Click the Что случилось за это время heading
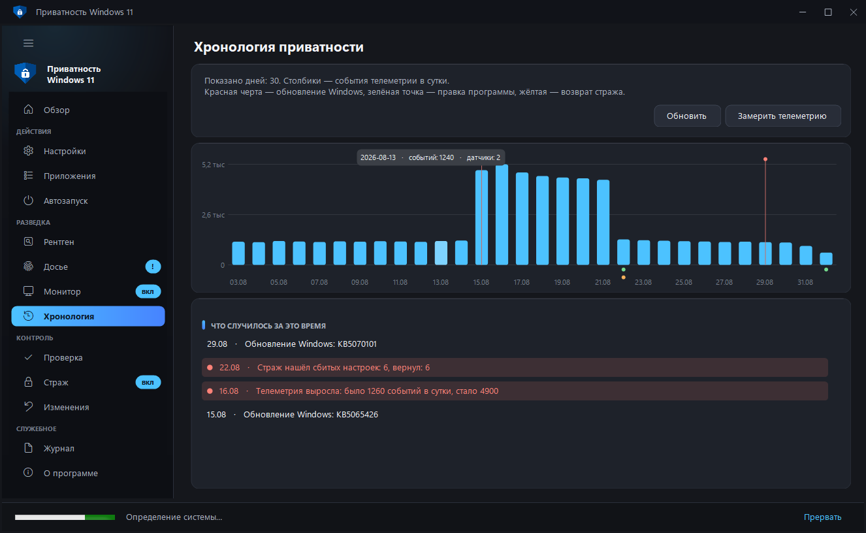This screenshot has width=866, height=533. 268,325
